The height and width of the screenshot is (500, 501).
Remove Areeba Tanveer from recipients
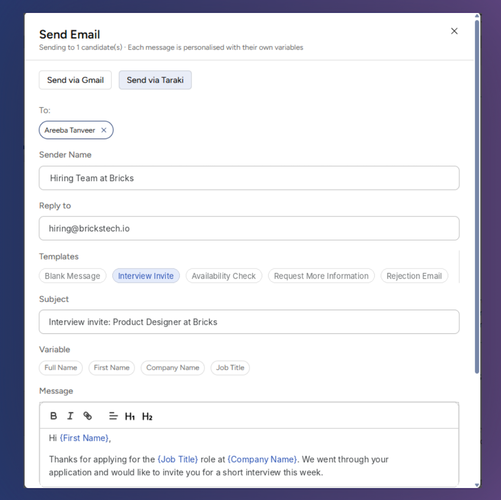tap(104, 130)
